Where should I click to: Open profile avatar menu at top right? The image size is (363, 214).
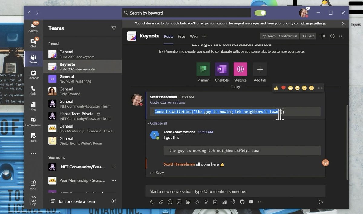click(x=304, y=13)
